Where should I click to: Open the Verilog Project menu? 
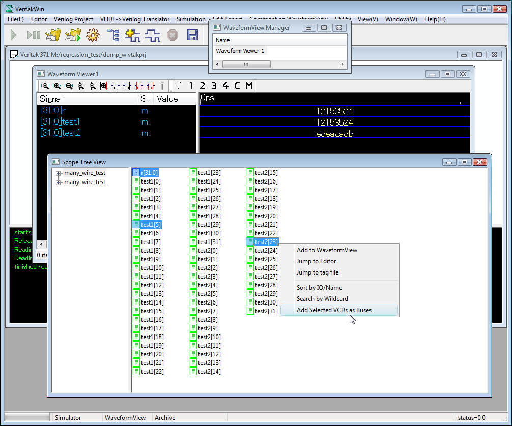click(x=73, y=19)
